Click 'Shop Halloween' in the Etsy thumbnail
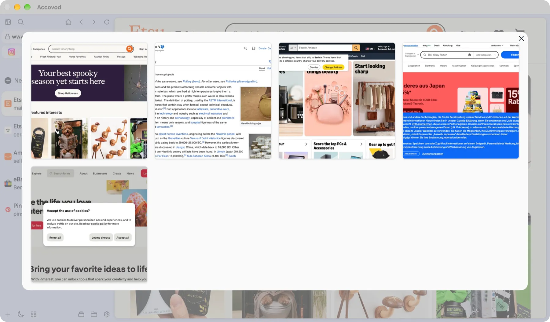 pos(68,93)
